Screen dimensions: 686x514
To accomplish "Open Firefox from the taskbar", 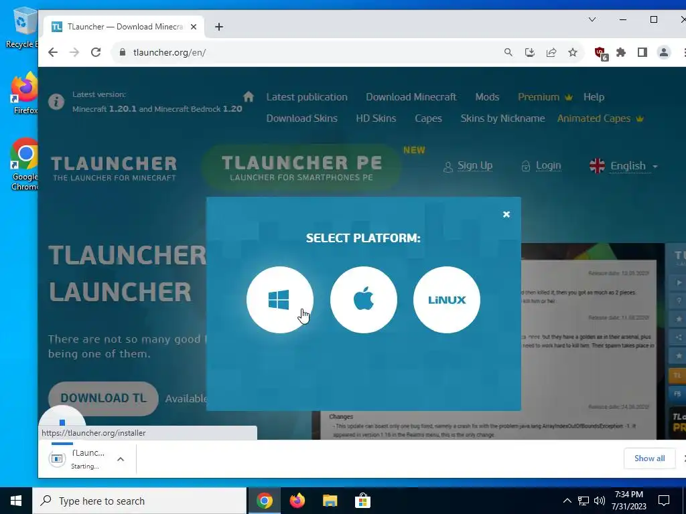I will click(297, 501).
